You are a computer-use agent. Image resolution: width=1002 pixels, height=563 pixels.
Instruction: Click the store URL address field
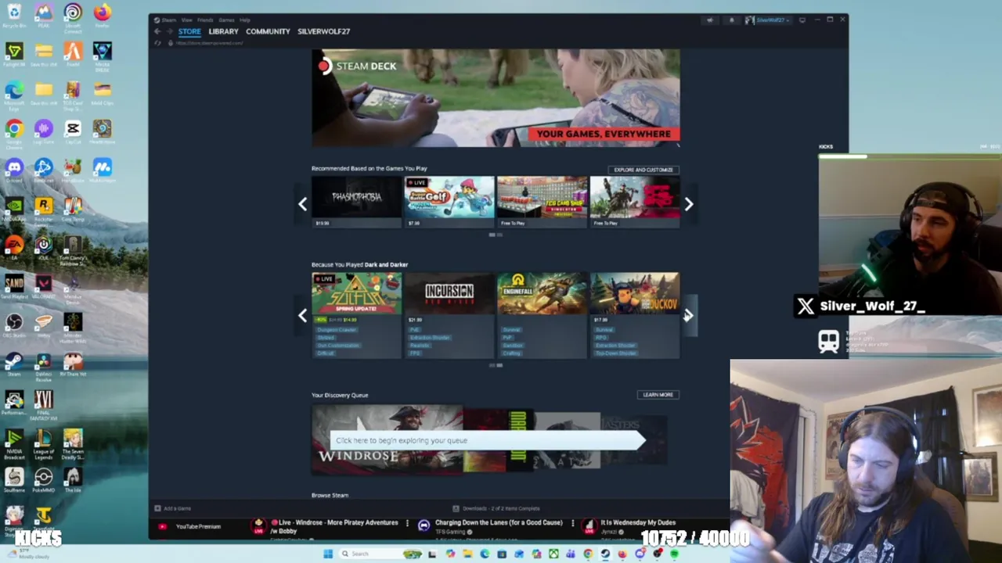209,43
